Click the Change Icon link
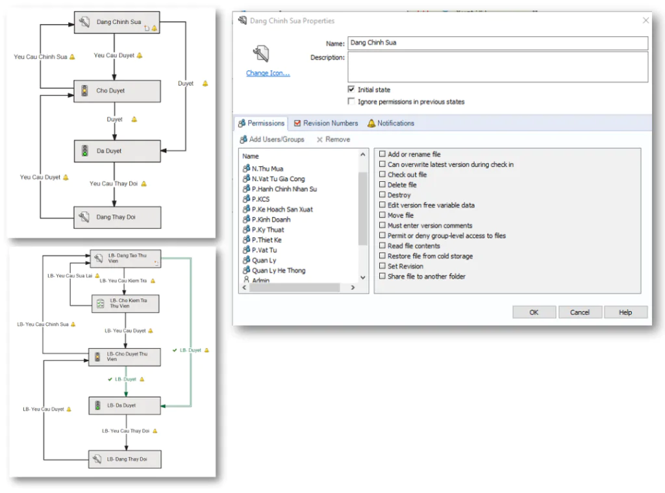 (268, 73)
